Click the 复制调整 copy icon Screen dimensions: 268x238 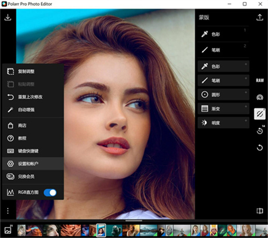(10, 71)
